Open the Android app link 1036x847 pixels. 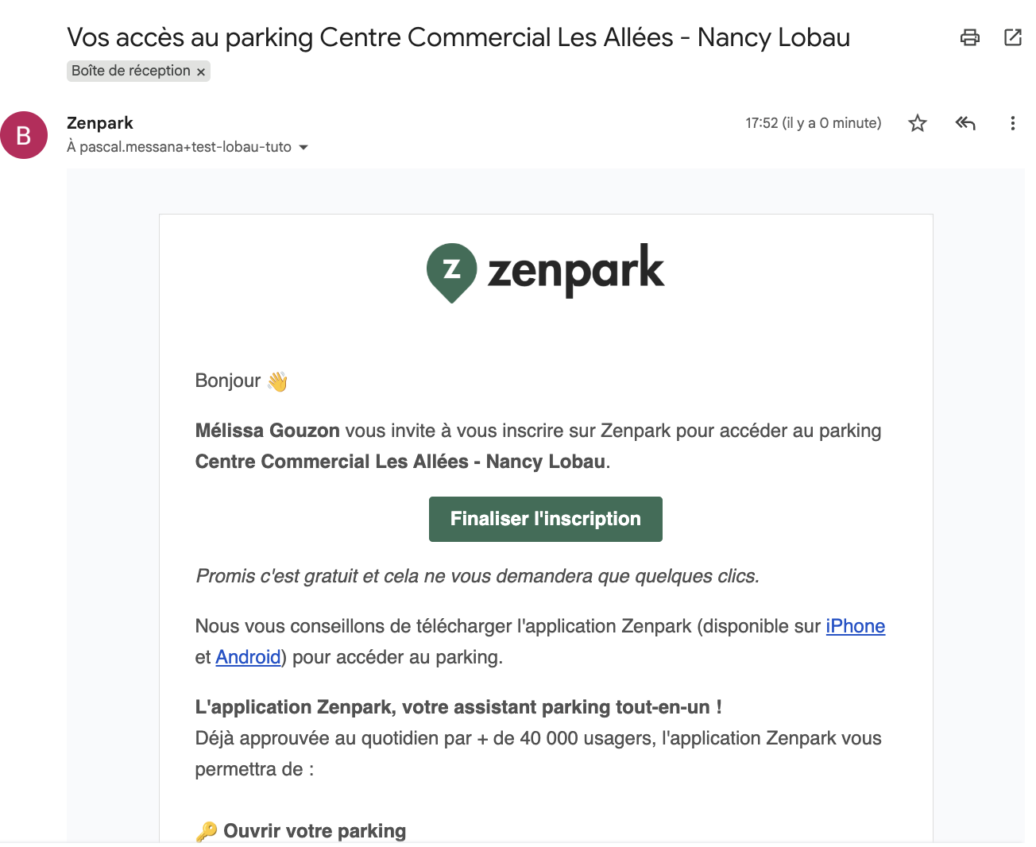tap(248, 657)
